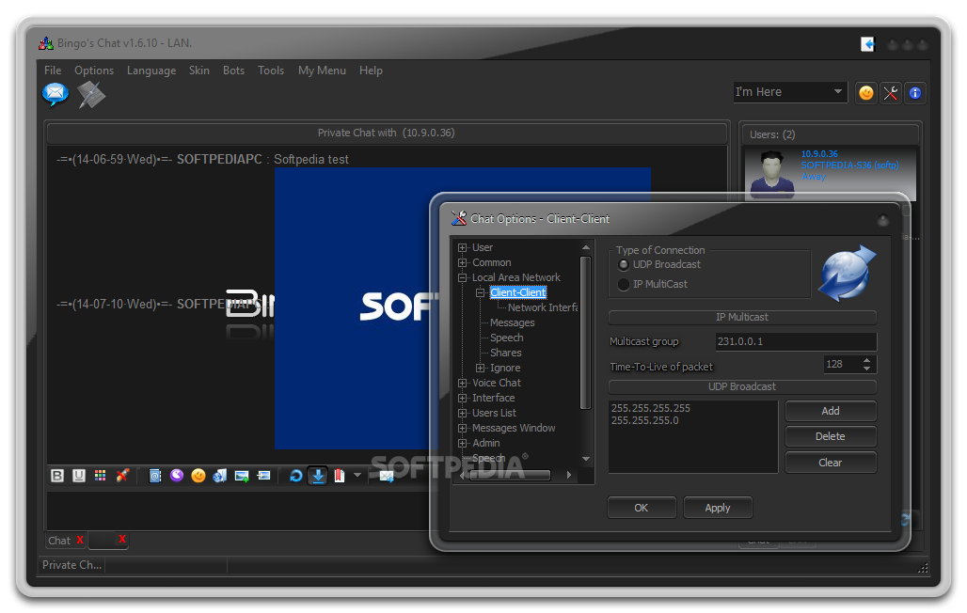Screen dimensions: 967x613
Task: Click the blue refresh icon
Action: (296, 476)
